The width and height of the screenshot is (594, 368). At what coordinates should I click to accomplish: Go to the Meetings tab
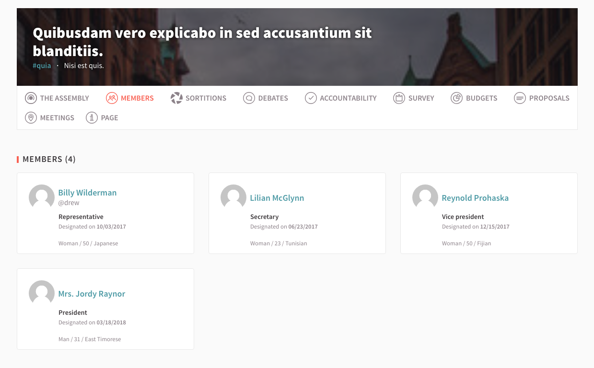point(57,118)
